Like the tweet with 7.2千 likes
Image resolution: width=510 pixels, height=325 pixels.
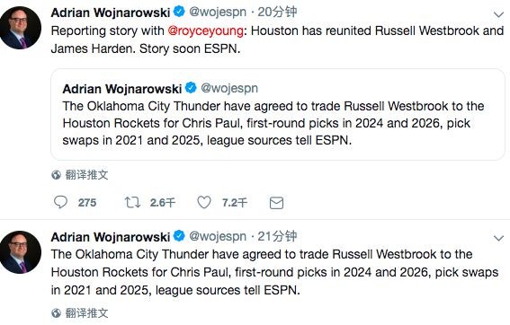pos(204,202)
